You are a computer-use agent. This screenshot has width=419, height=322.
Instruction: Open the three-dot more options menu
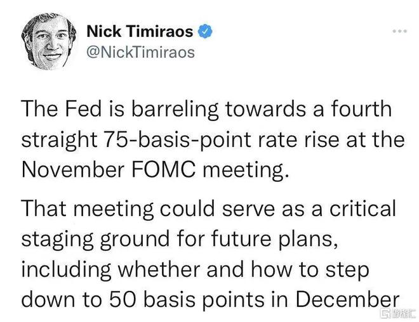[x=400, y=31]
